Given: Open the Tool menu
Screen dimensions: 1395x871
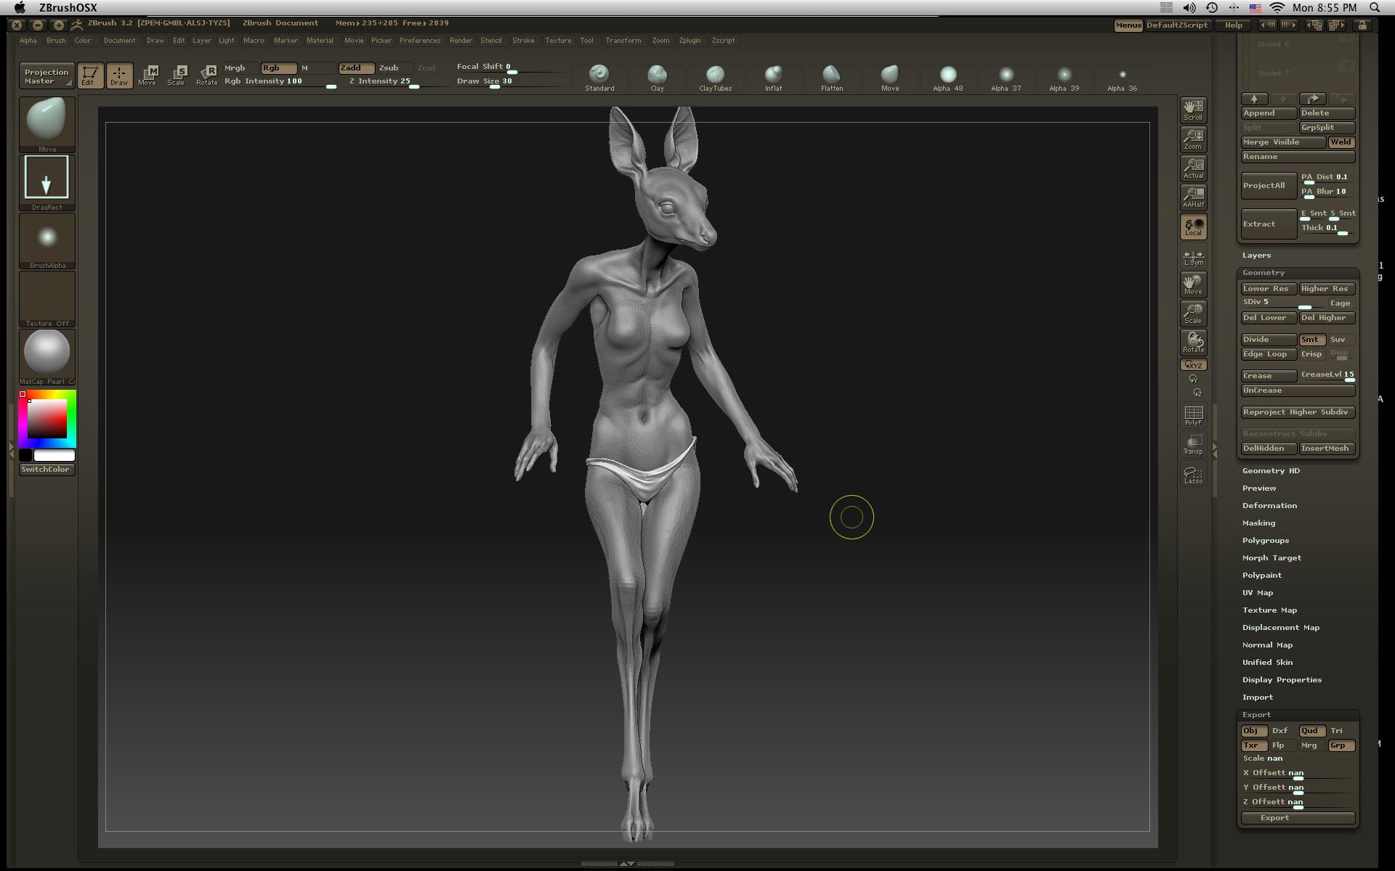Looking at the screenshot, I should [587, 41].
